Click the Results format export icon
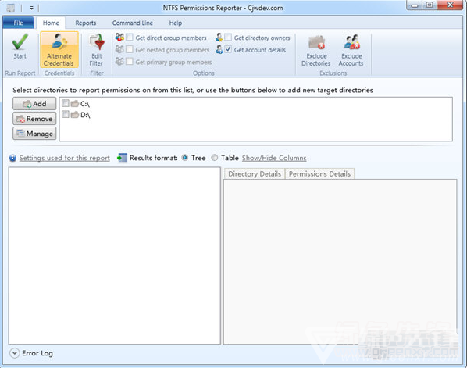This screenshot has width=467, height=368. (x=122, y=158)
